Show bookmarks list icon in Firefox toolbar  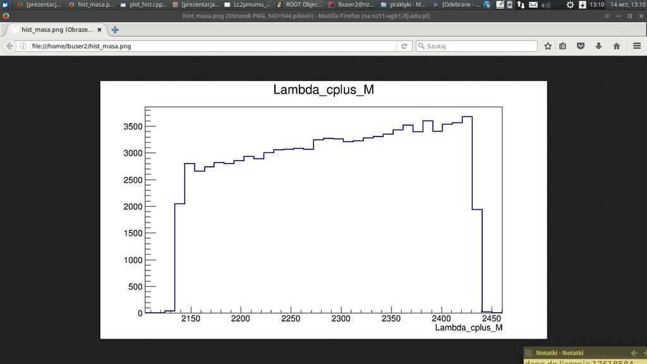click(x=563, y=46)
